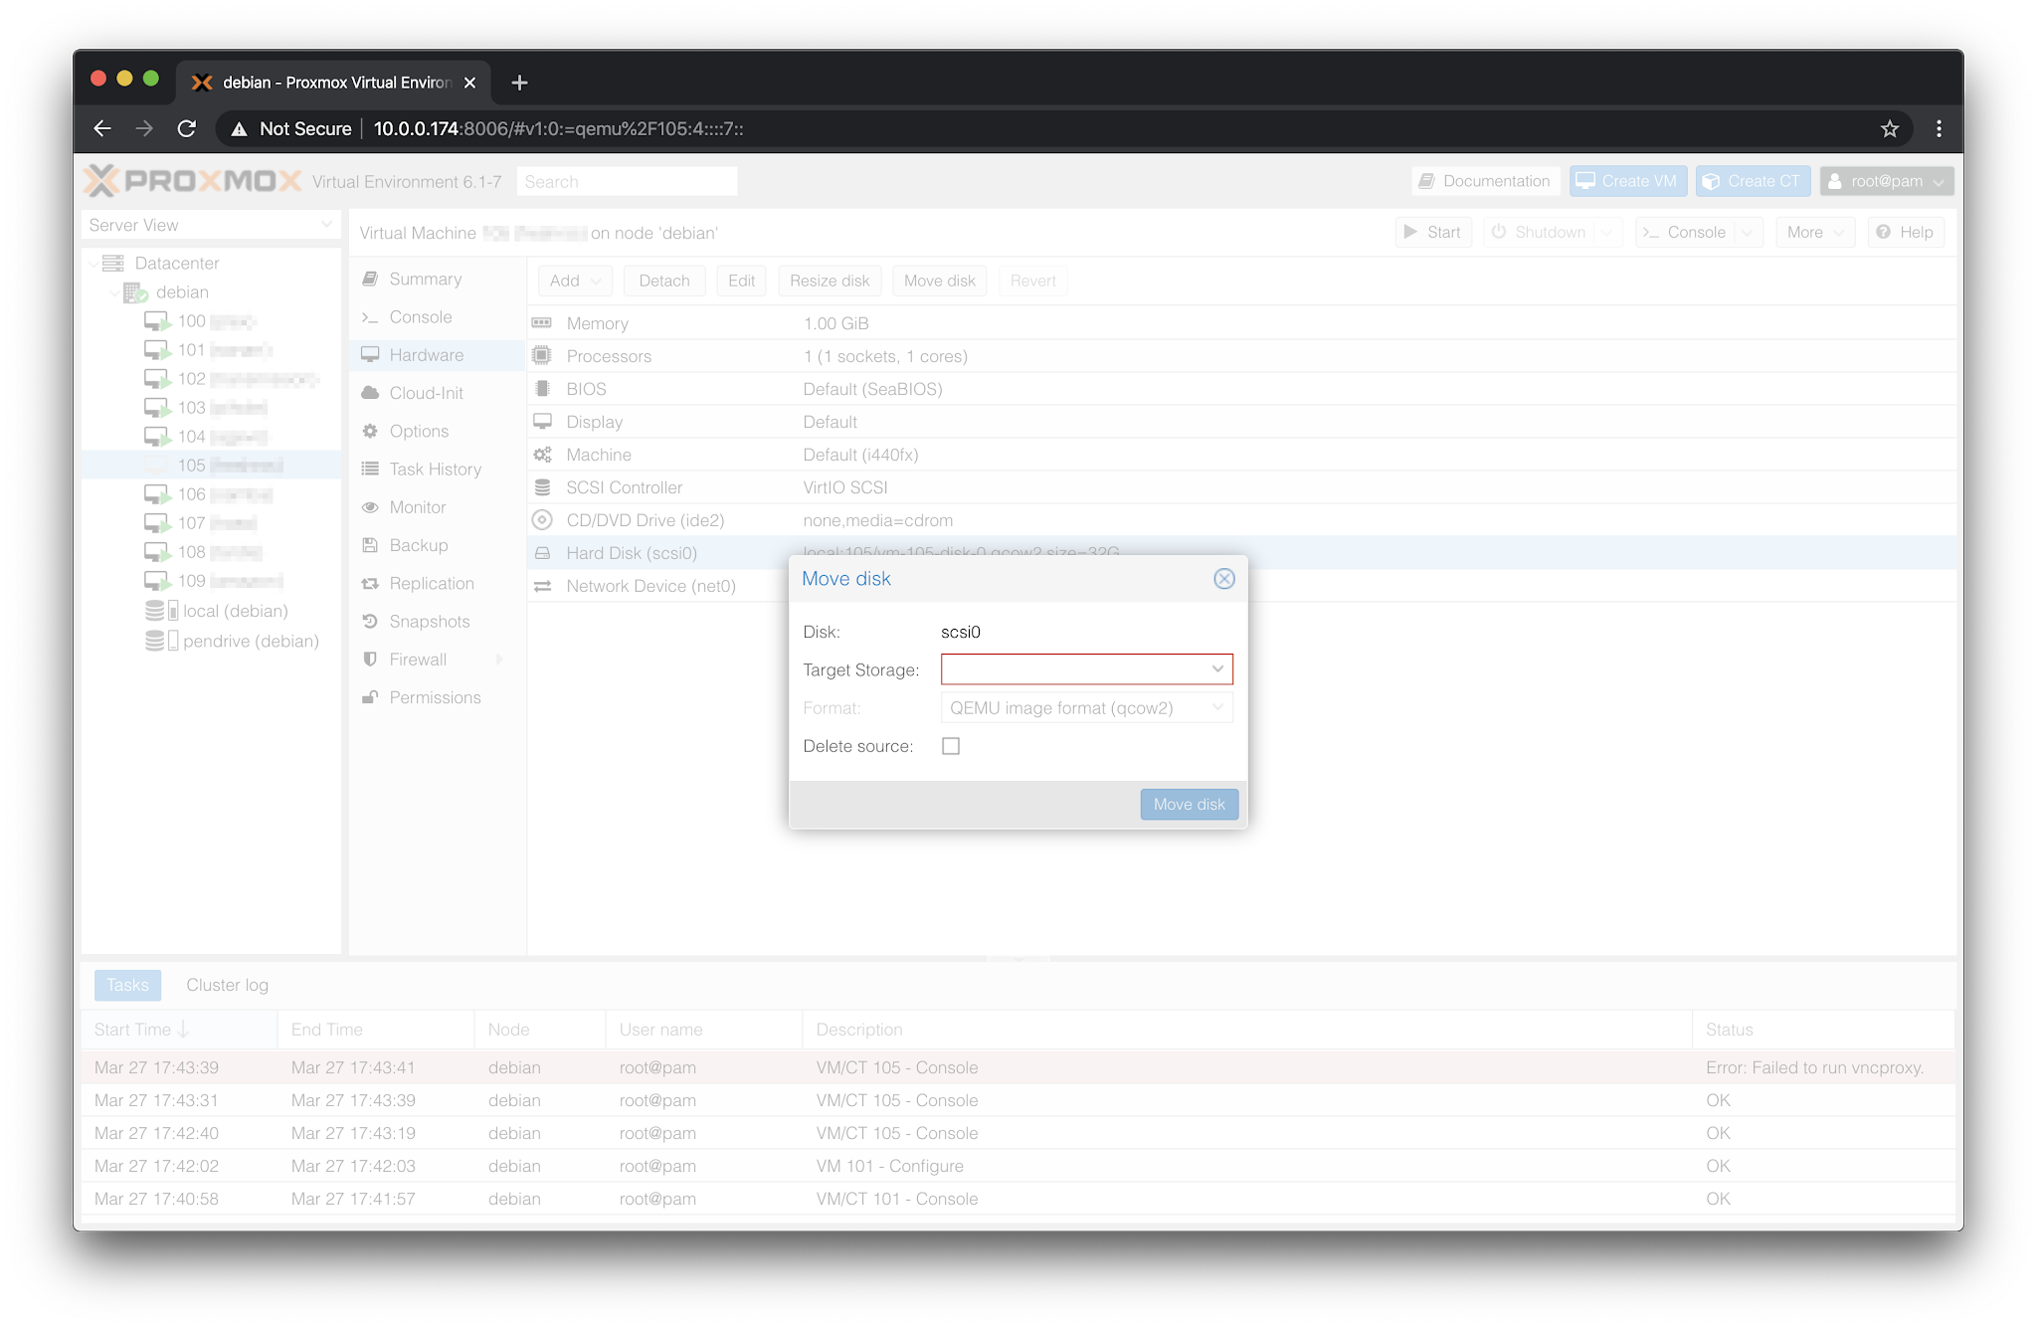The height and width of the screenshot is (1328, 2037).
Task: Bookmark this page with the star icon
Action: tap(1890, 128)
